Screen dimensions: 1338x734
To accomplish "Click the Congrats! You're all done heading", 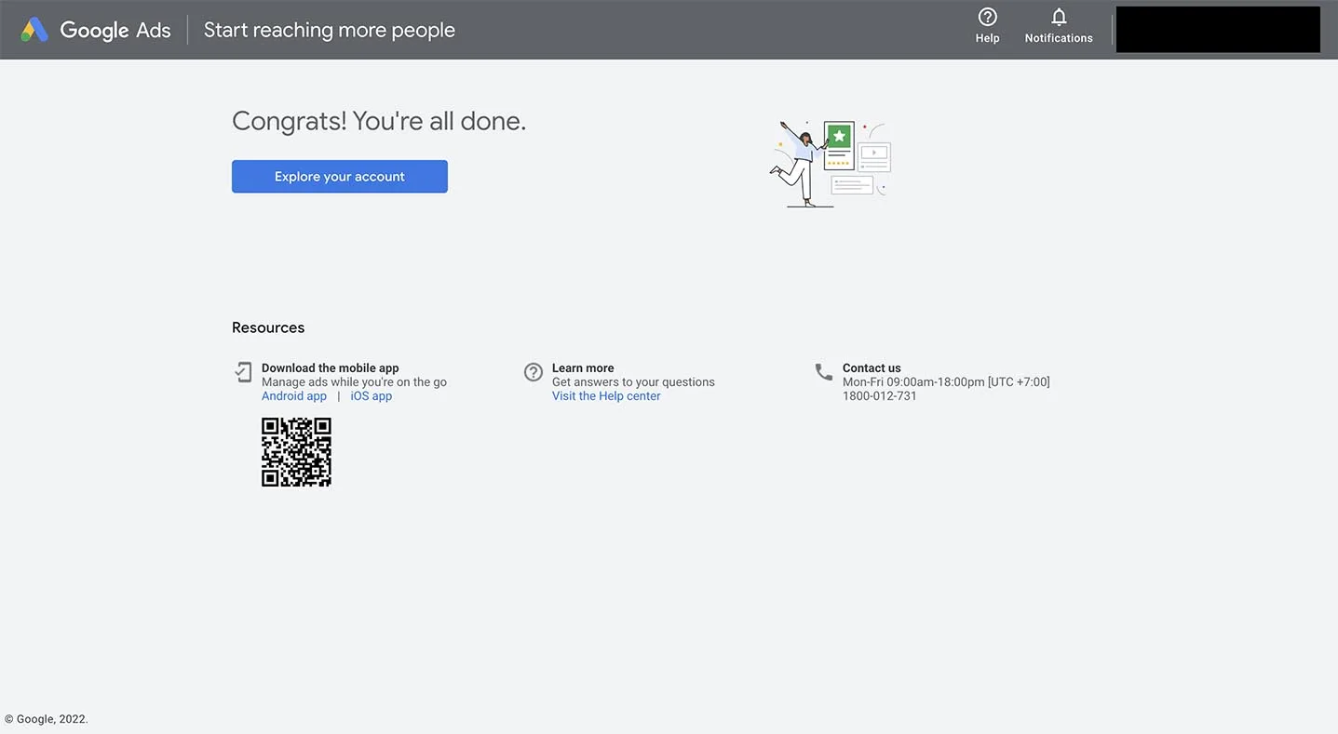I will (378, 120).
